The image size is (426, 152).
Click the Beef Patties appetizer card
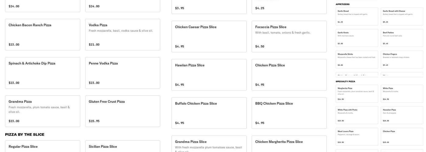point(402,38)
